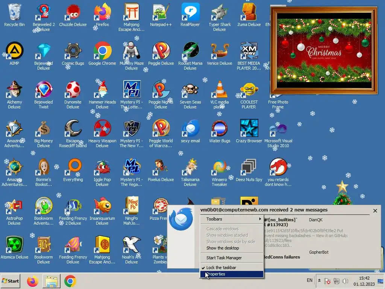Open Firefox from the taskbar
Image resolution: width=385 pixels, height=289 pixels.
coord(32,281)
